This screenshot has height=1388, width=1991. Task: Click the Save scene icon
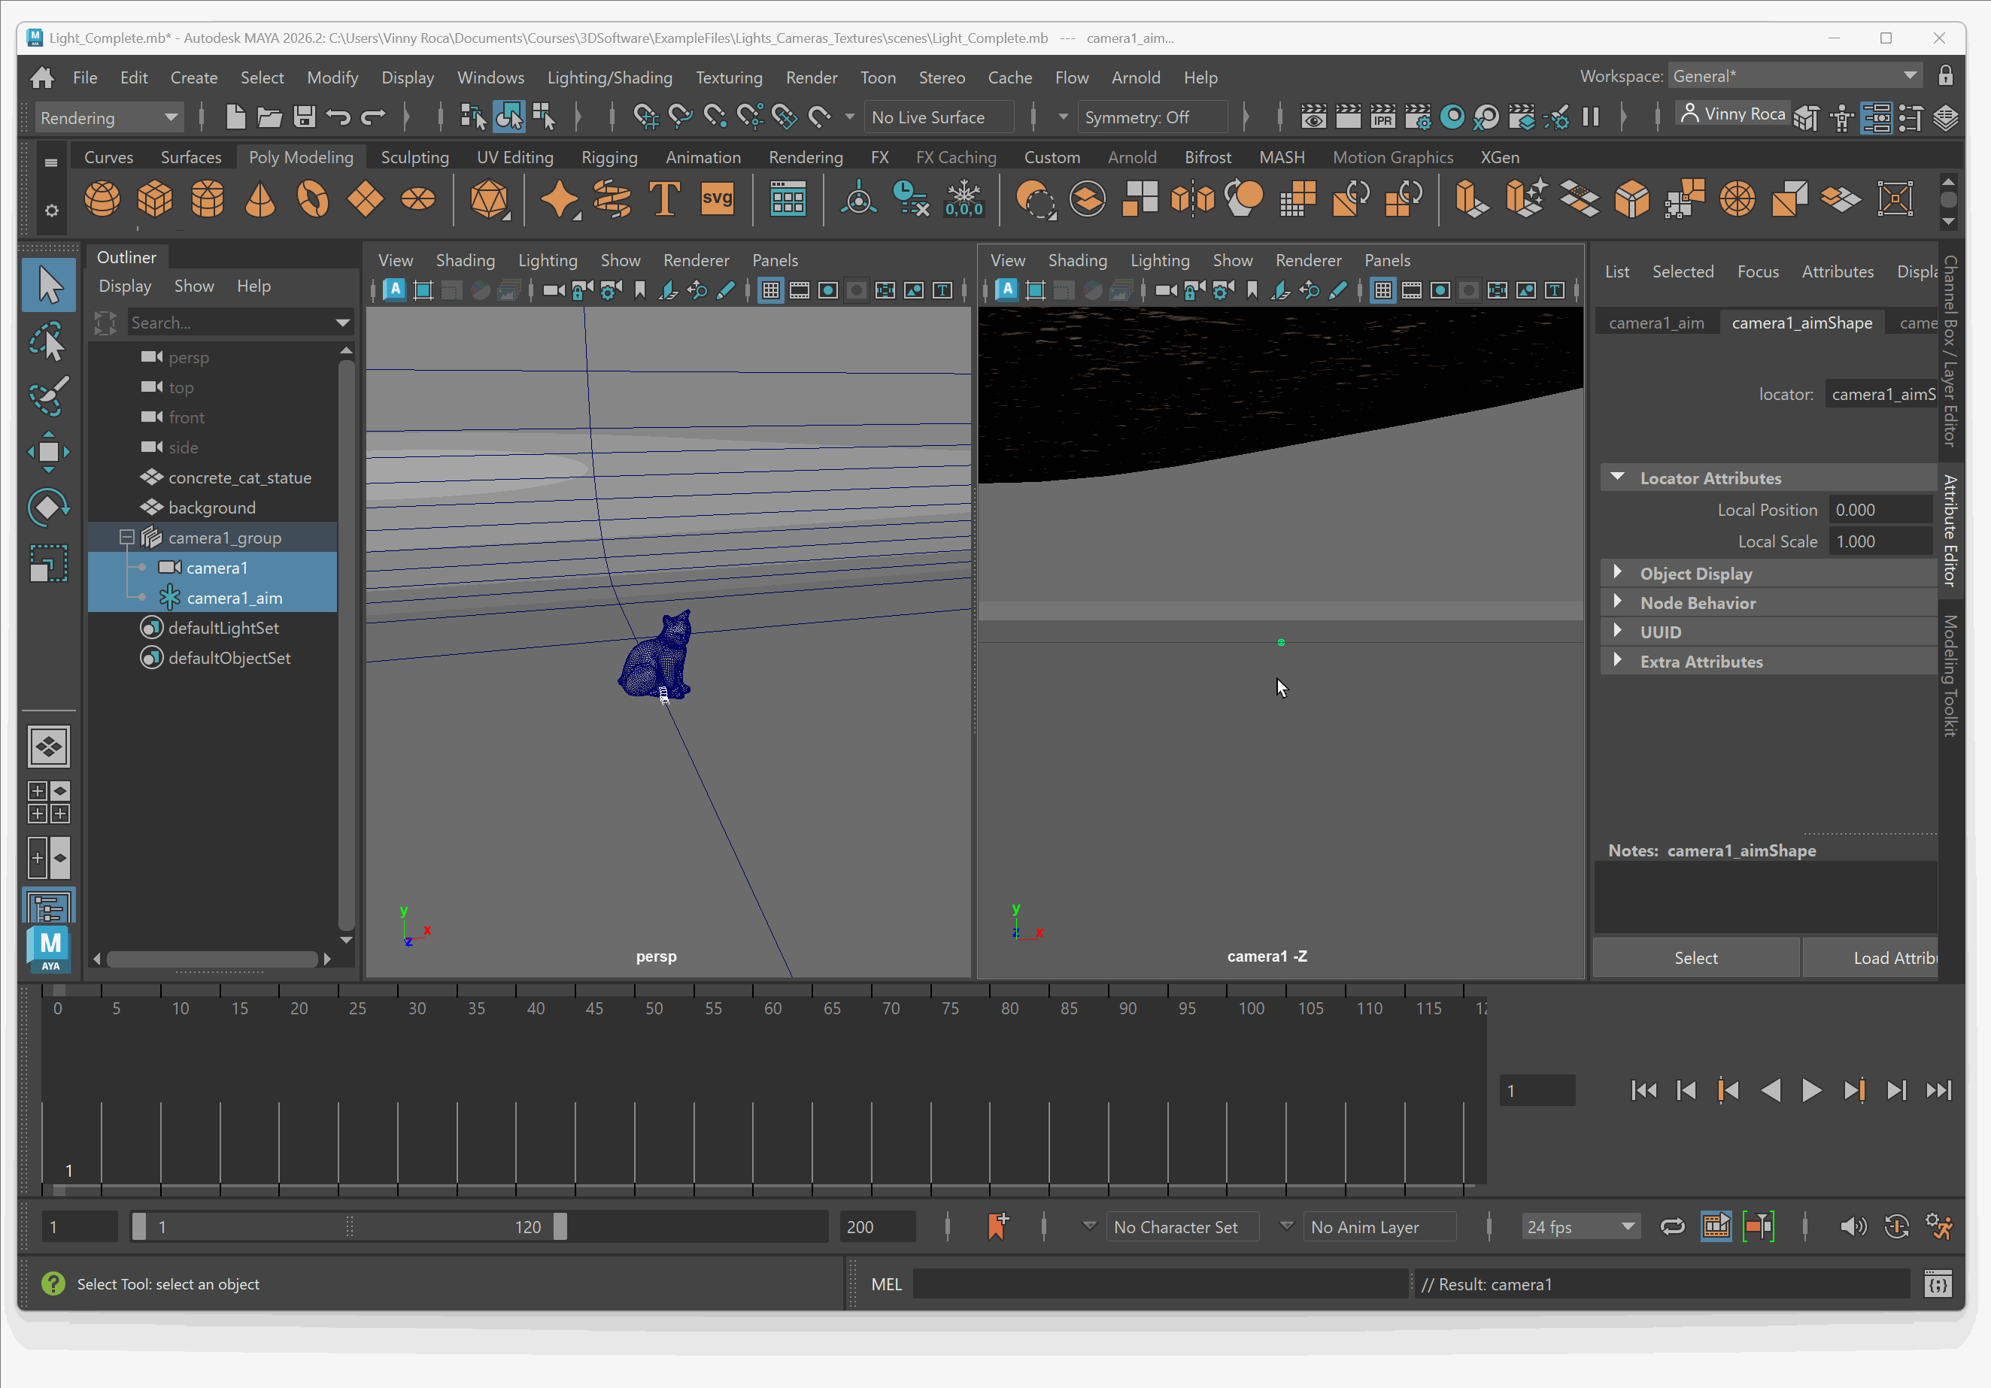304,117
